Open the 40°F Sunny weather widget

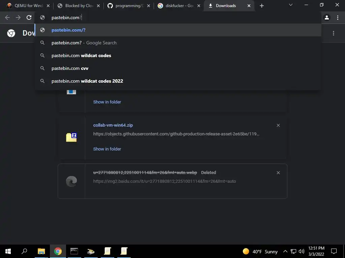point(260,251)
